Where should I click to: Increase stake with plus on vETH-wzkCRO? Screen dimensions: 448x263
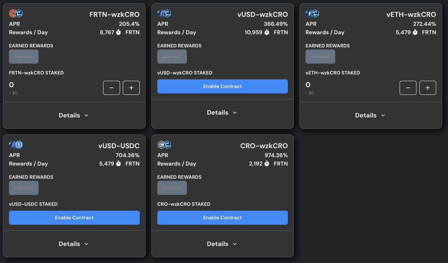(x=427, y=88)
